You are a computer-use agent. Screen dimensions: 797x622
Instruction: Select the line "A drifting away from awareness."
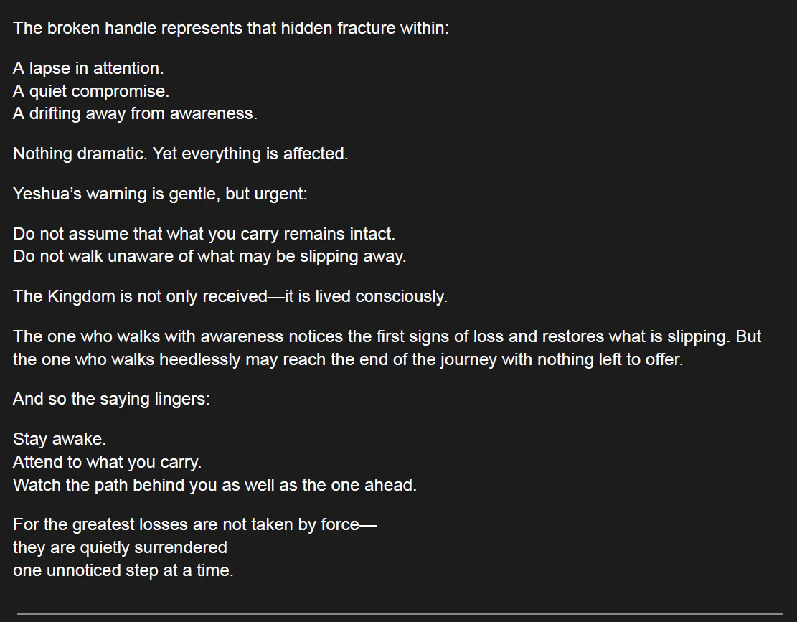tap(135, 114)
